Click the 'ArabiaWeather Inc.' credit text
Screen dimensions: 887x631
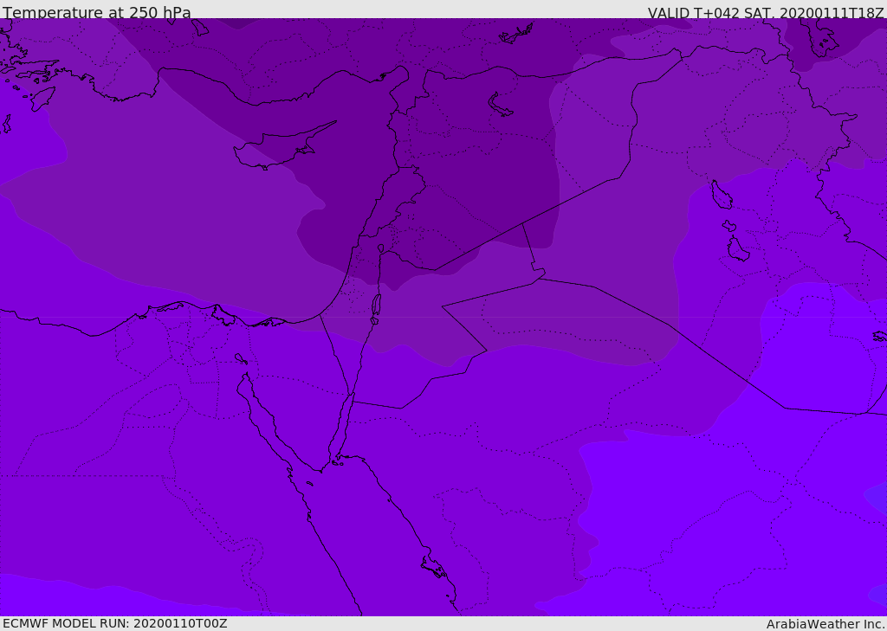click(825, 624)
